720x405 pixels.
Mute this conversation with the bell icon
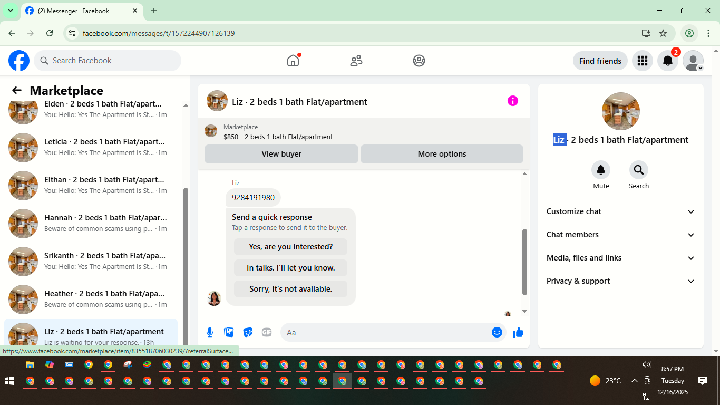(x=601, y=170)
